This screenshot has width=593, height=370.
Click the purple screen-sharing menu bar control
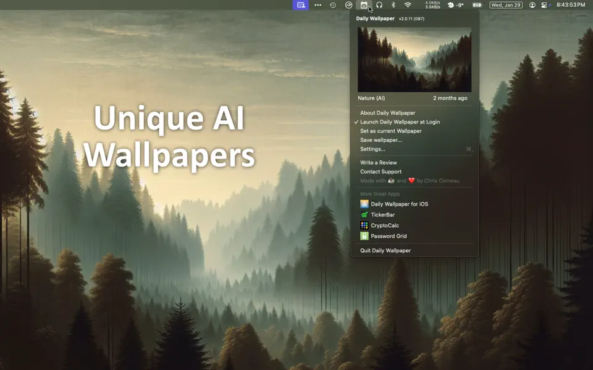[301, 5]
